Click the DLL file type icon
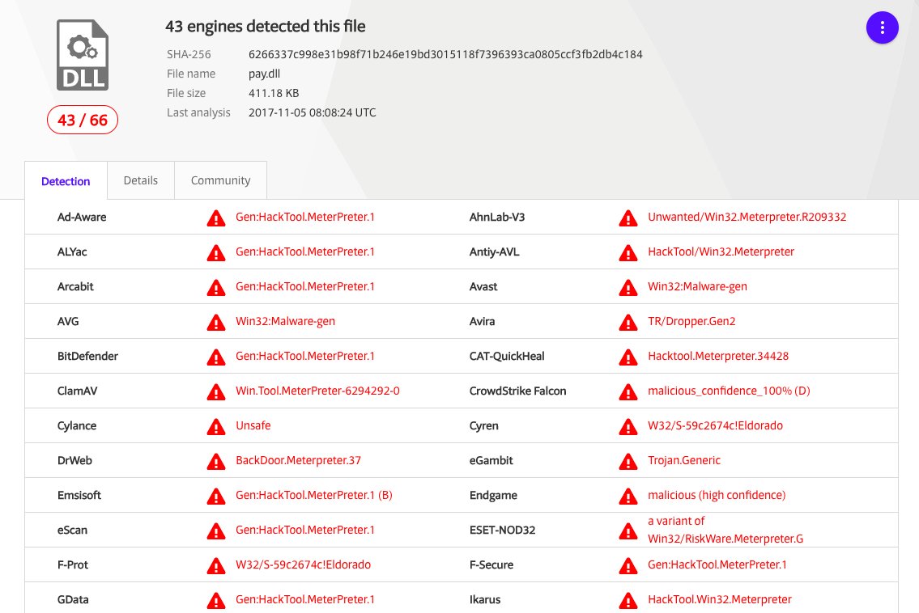Viewport: 919px width, 613px height. point(83,55)
